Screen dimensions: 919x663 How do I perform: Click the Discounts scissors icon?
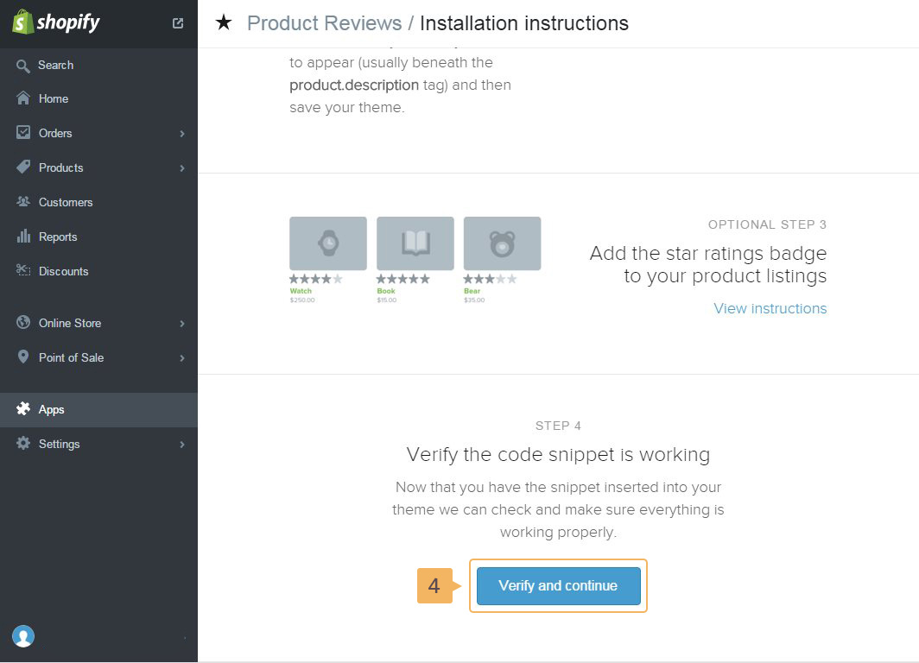tap(23, 271)
